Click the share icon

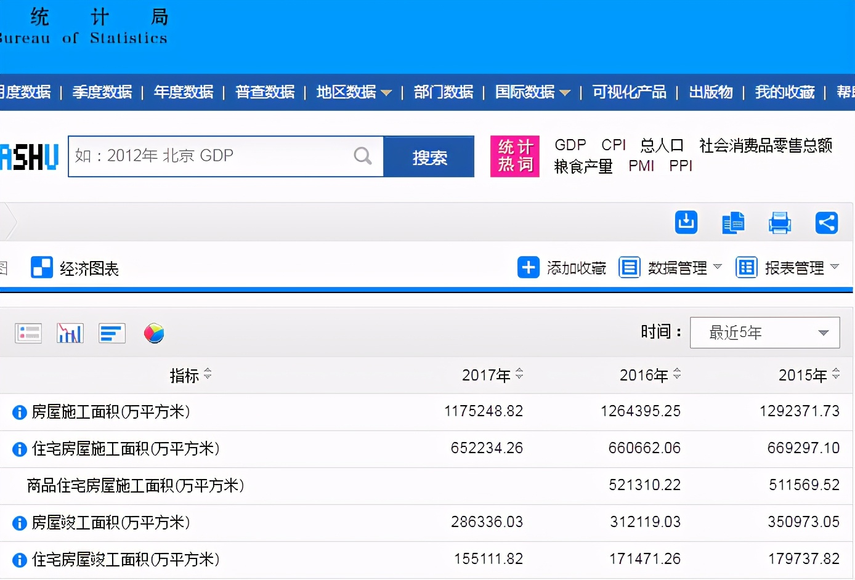coord(827,222)
